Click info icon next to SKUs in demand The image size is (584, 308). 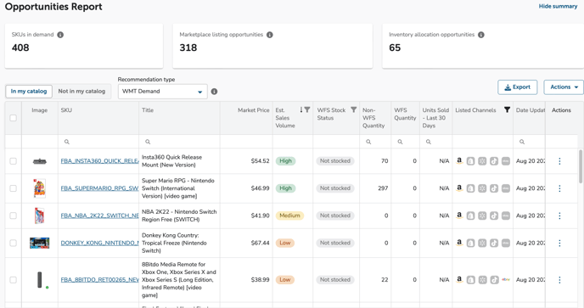(60, 35)
